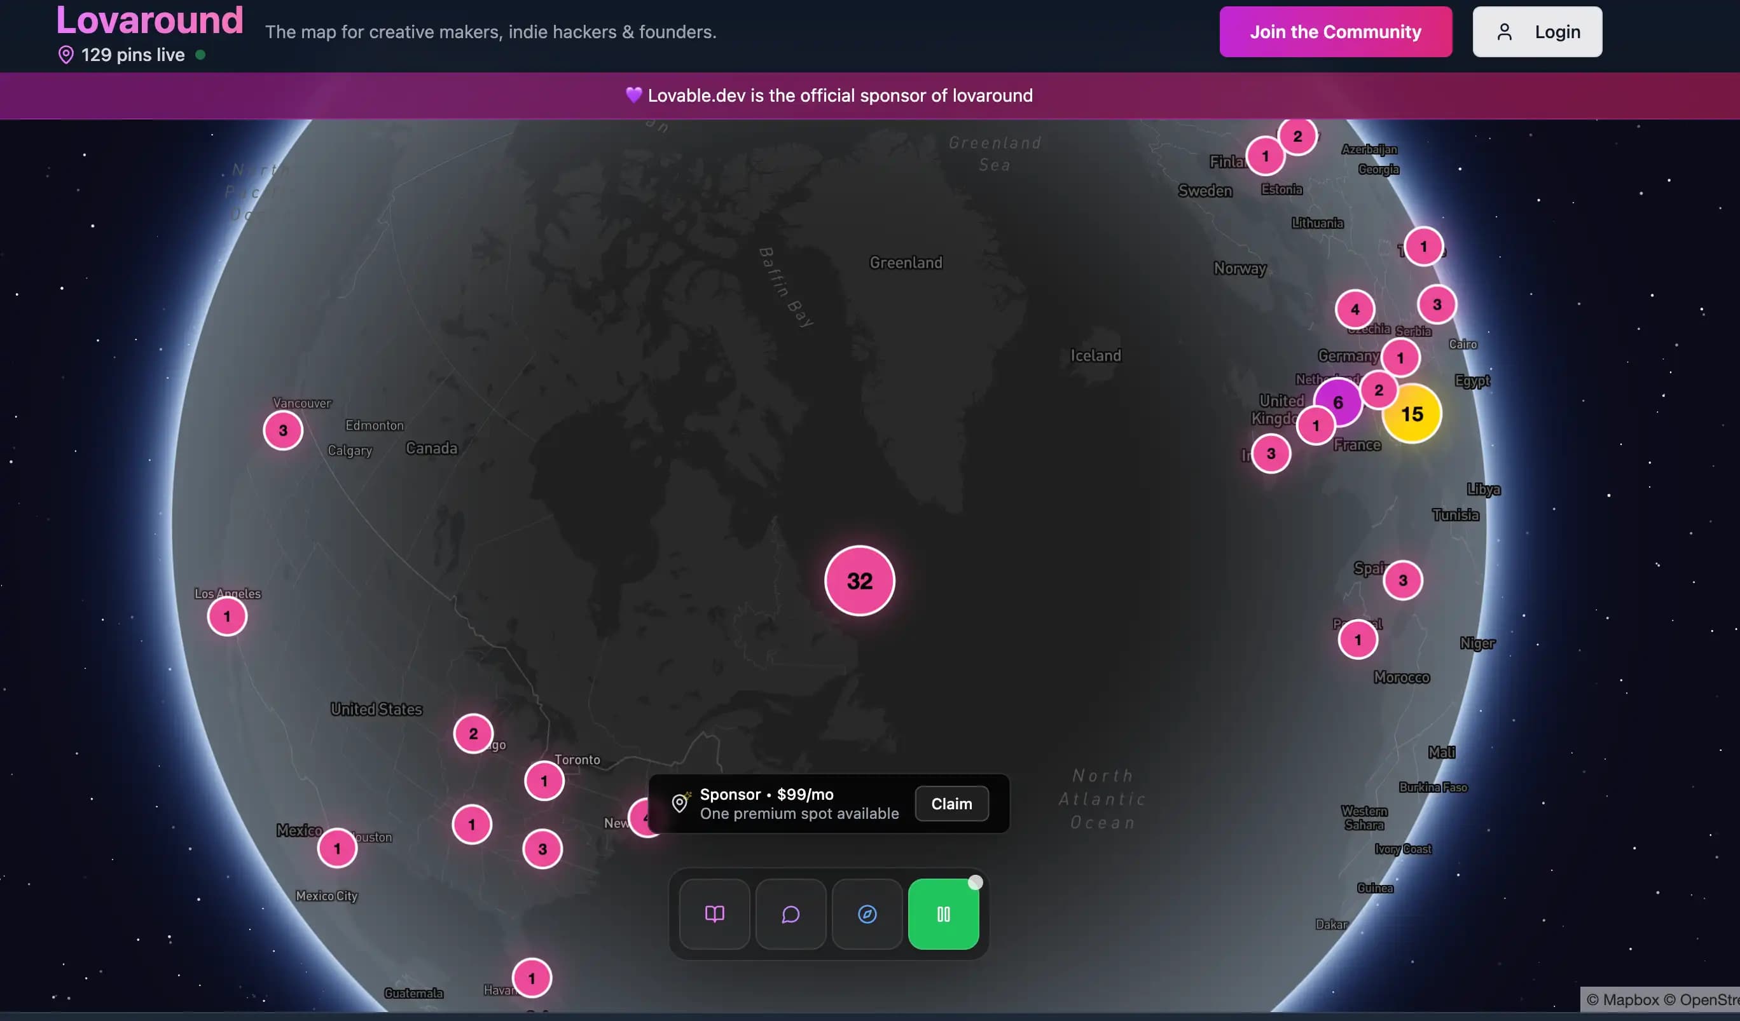The width and height of the screenshot is (1740, 1021).
Task: Click the Morocco map label
Action: coord(1401,677)
